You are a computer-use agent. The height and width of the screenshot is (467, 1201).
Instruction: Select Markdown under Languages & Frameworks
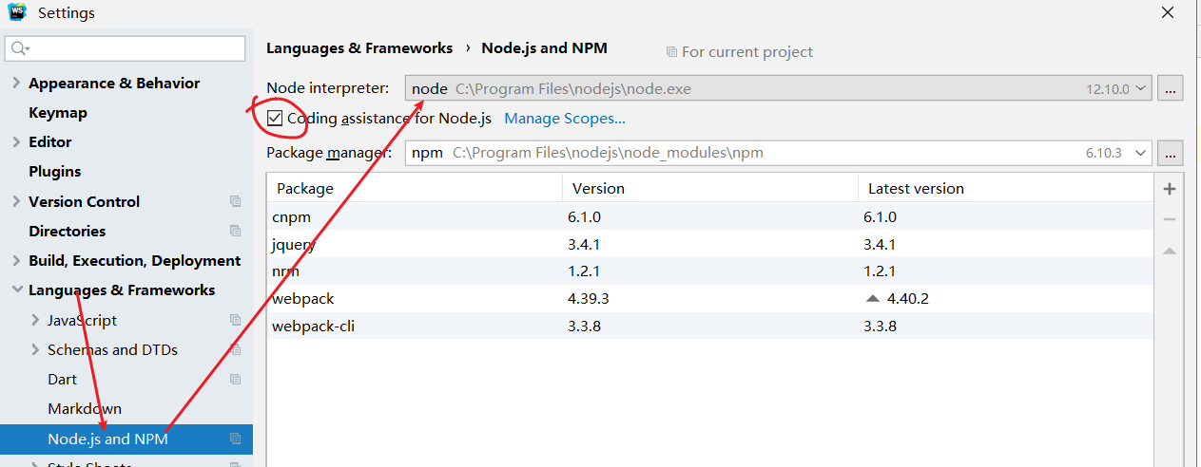tap(85, 408)
